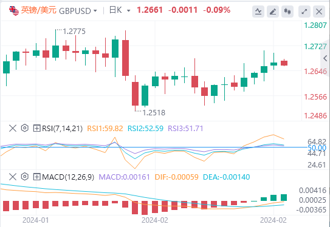Click the candlestick chart type icon
The width and height of the screenshot is (330, 227).
pos(287,12)
